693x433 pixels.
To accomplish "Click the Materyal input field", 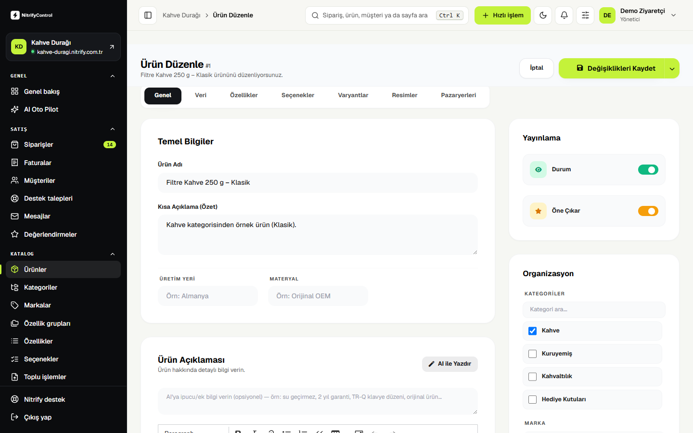I will click(x=318, y=296).
